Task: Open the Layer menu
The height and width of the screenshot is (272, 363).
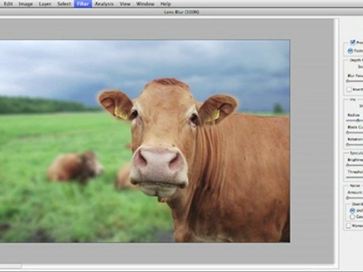Action: pos(45,4)
